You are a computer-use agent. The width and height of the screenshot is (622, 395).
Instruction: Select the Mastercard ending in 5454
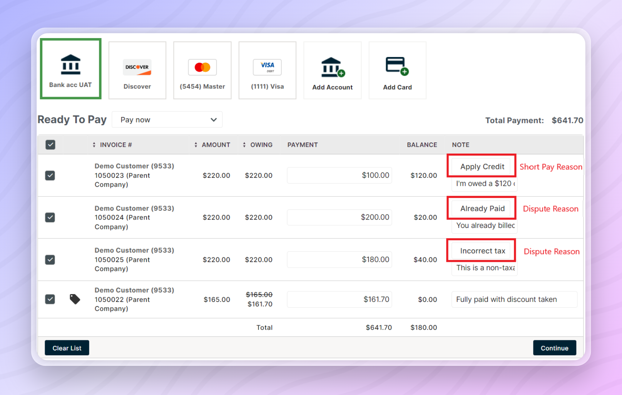pos(202,70)
